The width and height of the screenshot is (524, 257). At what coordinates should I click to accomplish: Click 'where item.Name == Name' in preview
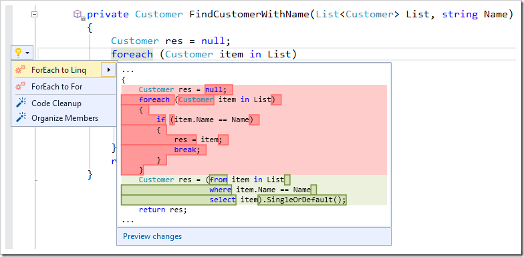tap(260, 190)
